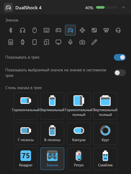131x174 pixels.
Task: Choose the camera icon
Action: pos(82,42)
